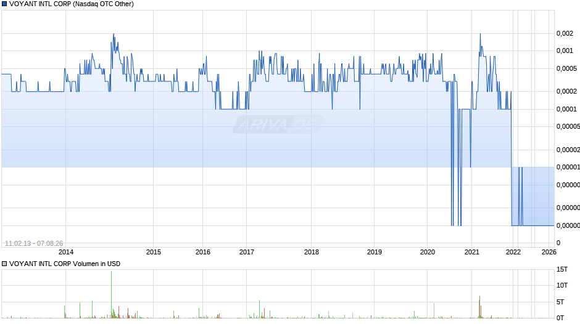Click the 2017 x-axis label

(247, 252)
